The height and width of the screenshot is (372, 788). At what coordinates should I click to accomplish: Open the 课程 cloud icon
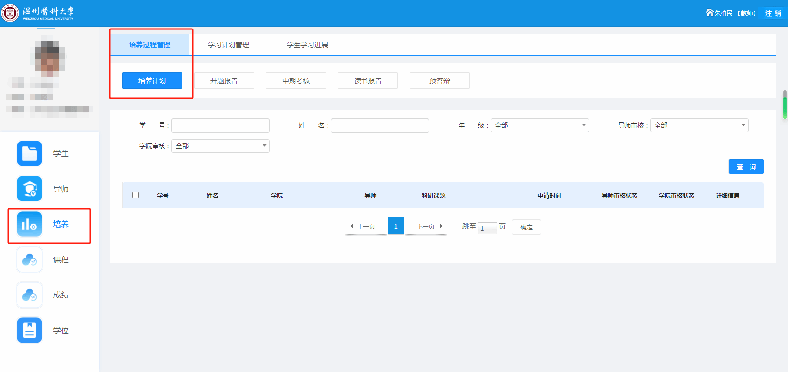pyautogui.click(x=30, y=259)
